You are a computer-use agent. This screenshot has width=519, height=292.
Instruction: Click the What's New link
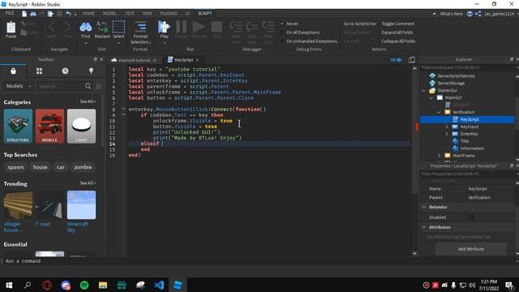451,14
